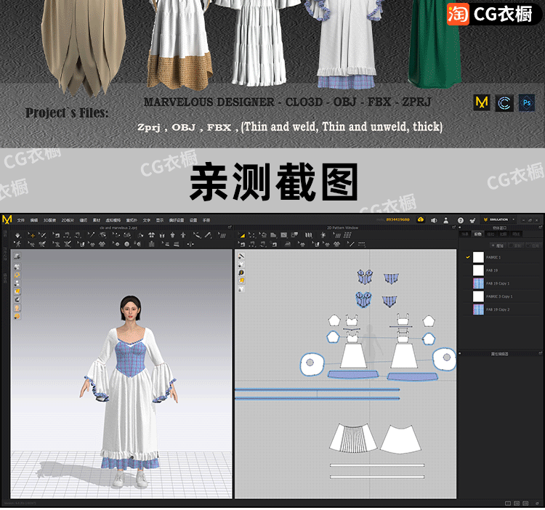Open the 2D板片 menu

pyautogui.click(x=68, y=220)
